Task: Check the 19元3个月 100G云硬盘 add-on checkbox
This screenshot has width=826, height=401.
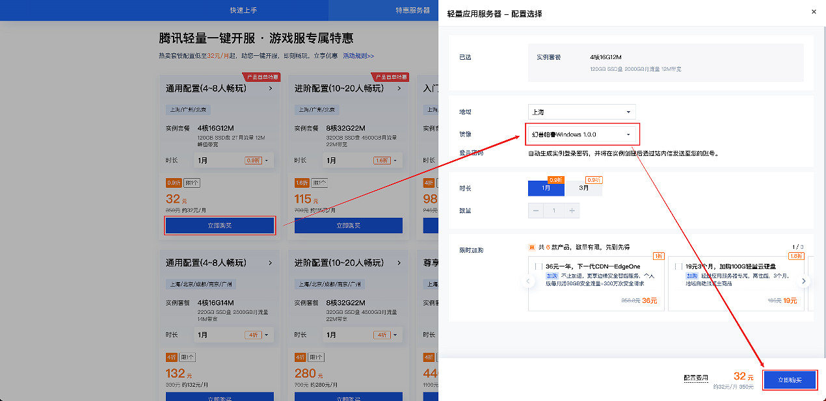Action: pos(678,266)
